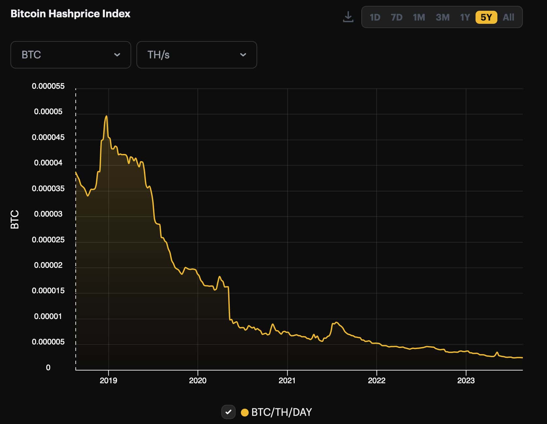Click the BTC axis label

pyautogui.click(x=14, y=219)
